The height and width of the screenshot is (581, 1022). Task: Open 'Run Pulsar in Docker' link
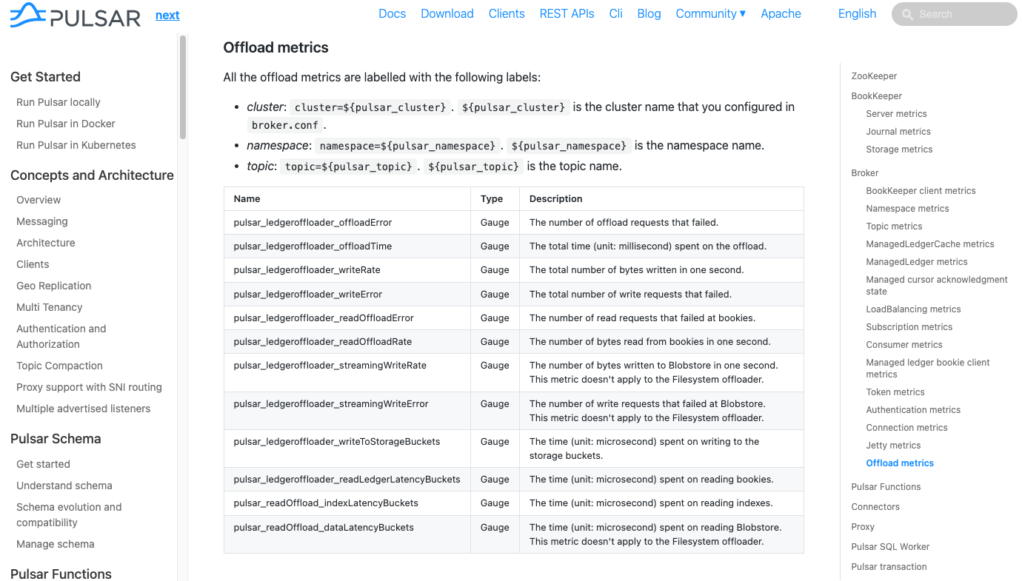point(66,124)
